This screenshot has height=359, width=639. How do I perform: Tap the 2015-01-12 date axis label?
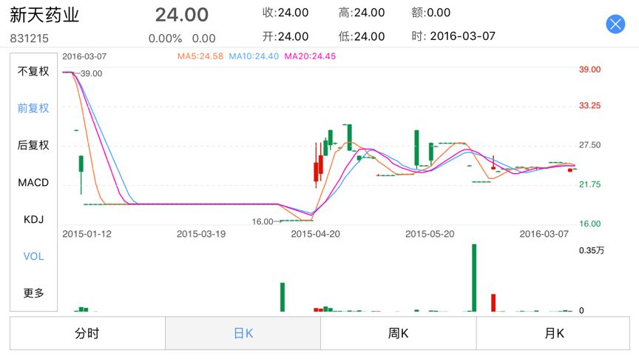click(x=87, y=234)
